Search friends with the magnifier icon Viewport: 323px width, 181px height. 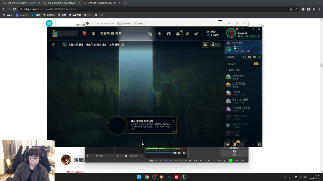click(x=260, y=57)
